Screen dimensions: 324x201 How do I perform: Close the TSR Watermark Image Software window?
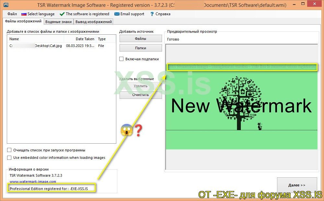[x=315, y=4]
